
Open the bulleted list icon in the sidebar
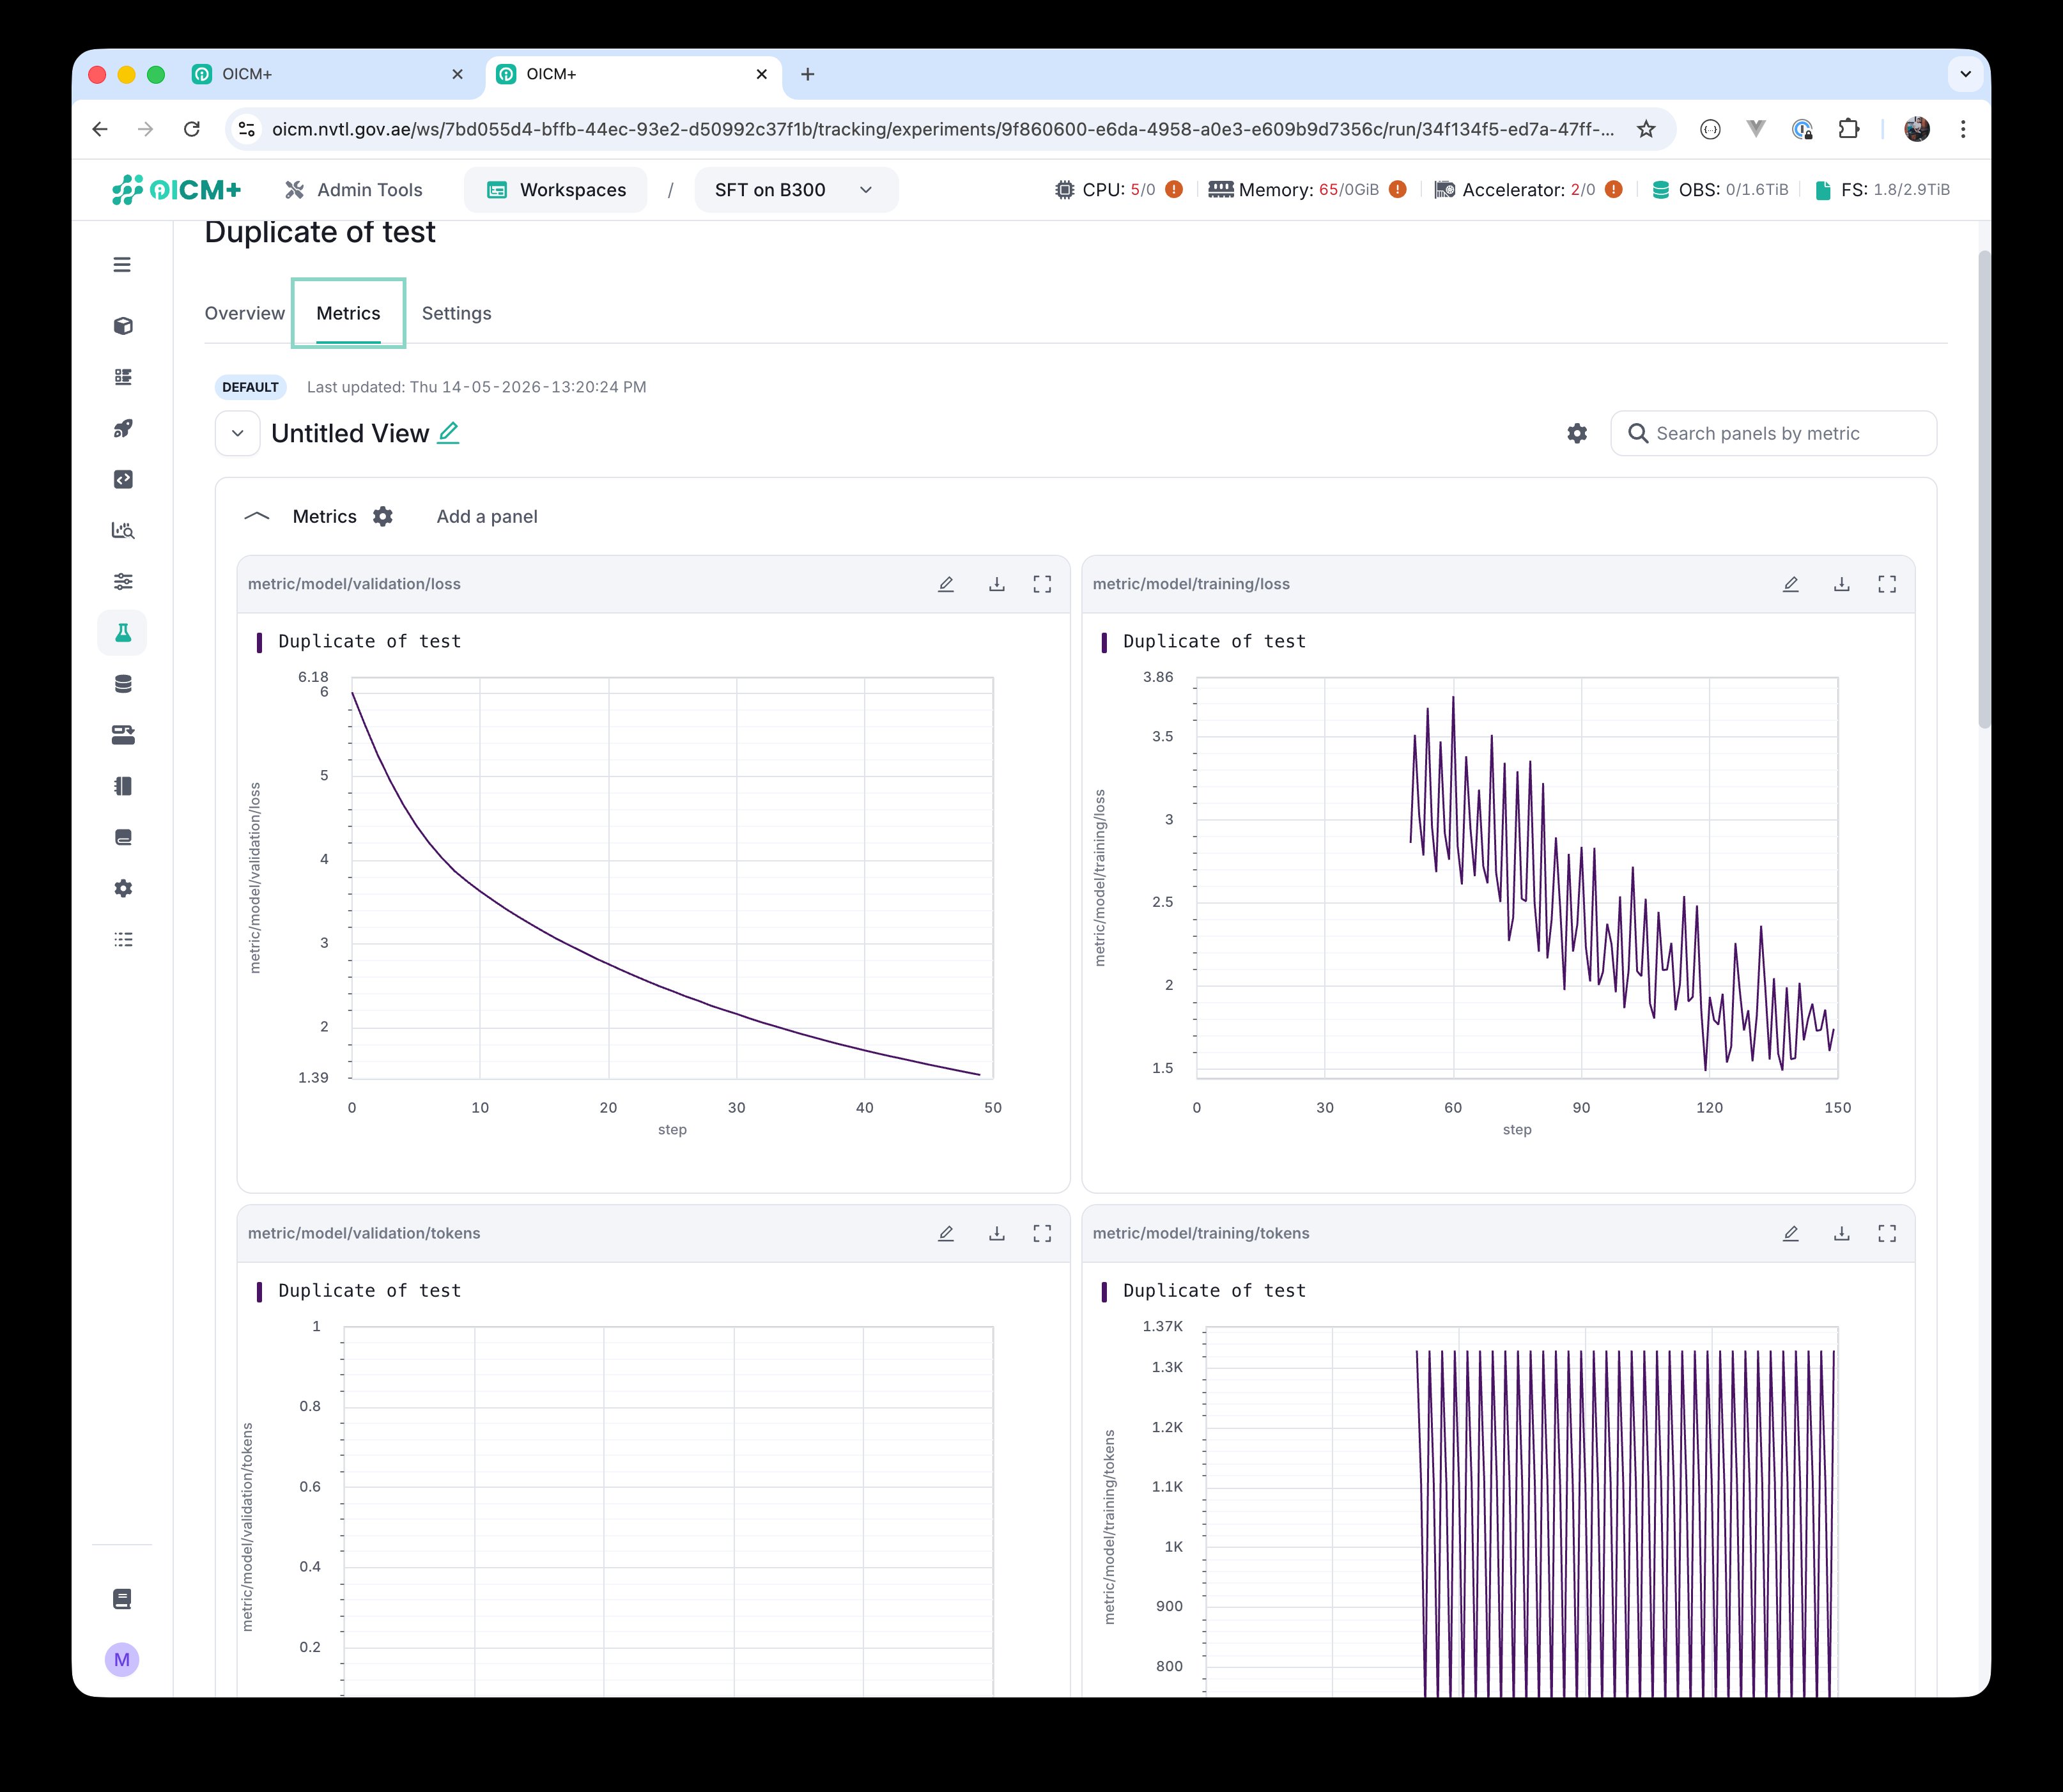[123, 939]
